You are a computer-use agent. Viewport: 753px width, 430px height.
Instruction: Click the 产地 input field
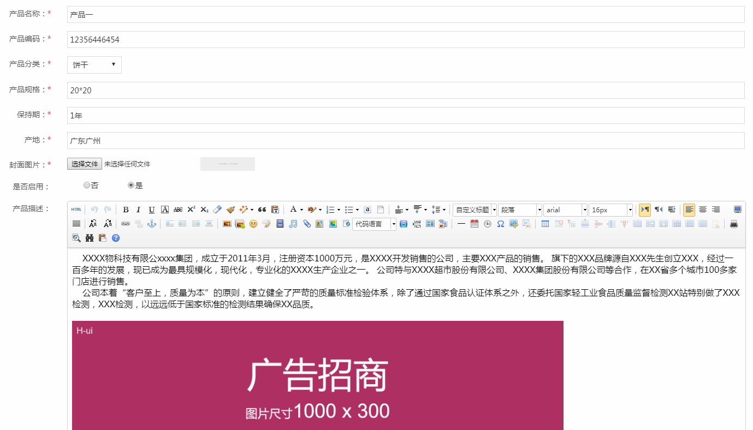[406, 140]
